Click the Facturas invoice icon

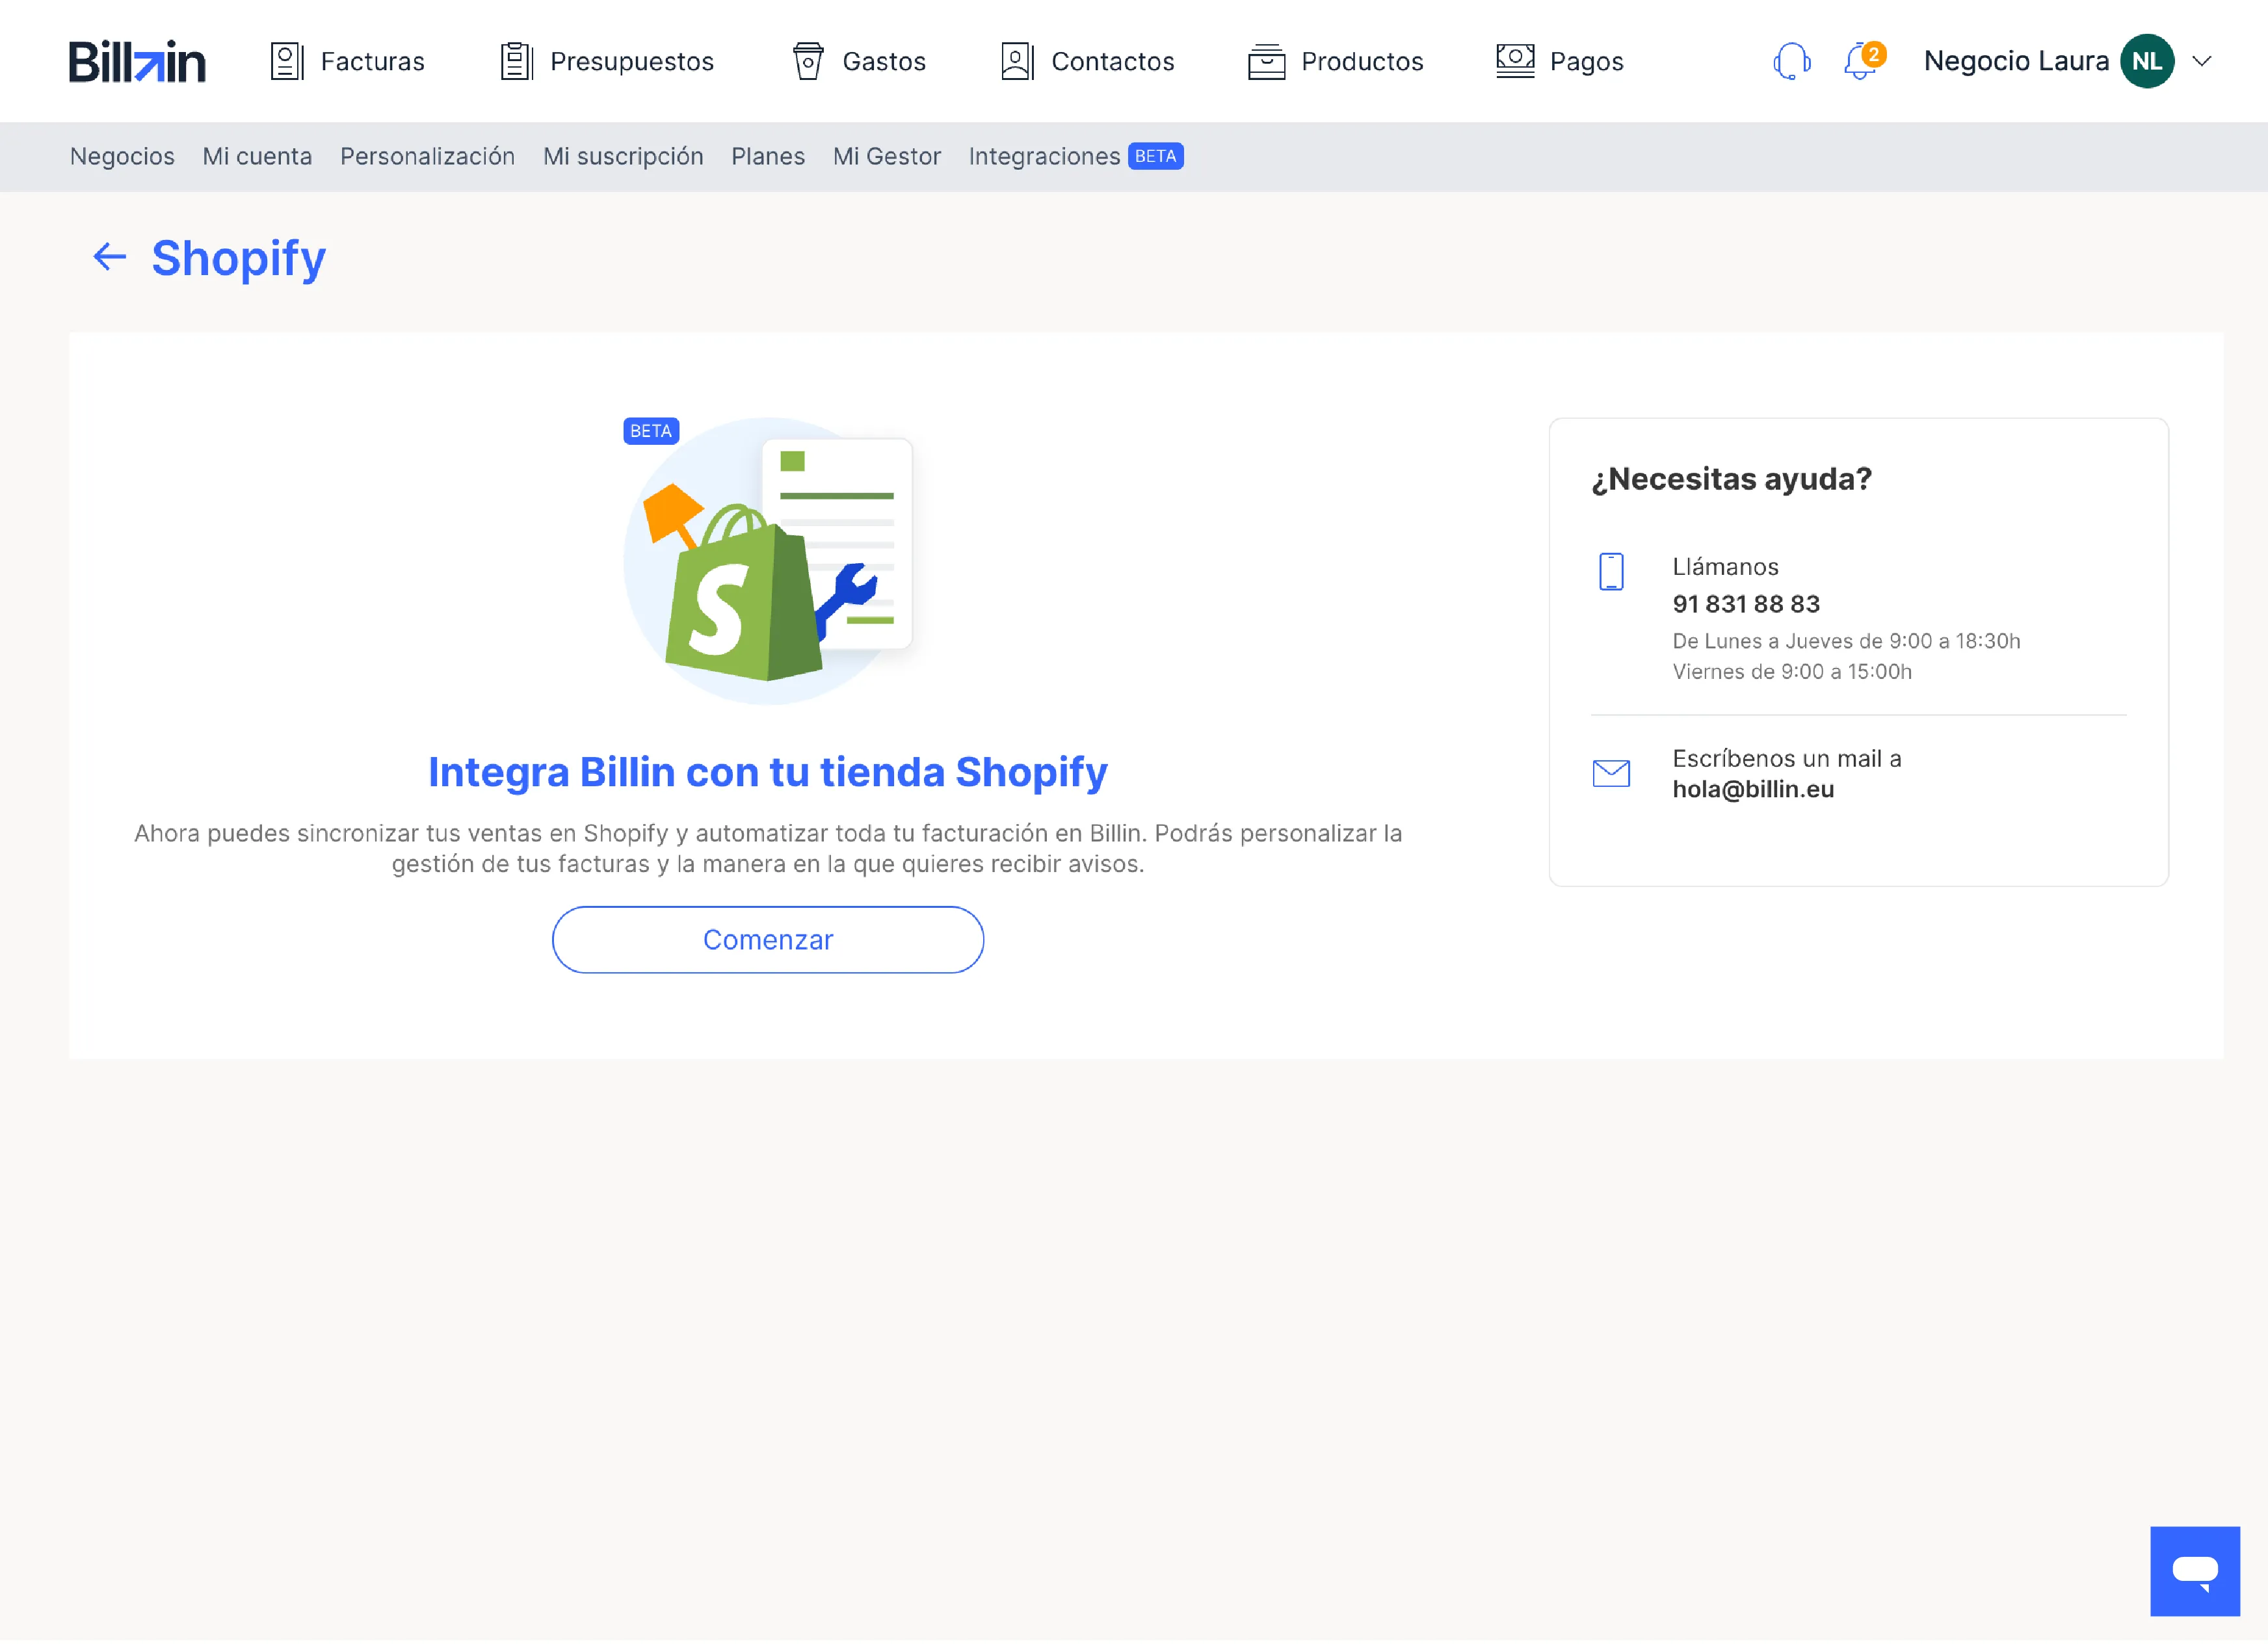pos(287,61)
